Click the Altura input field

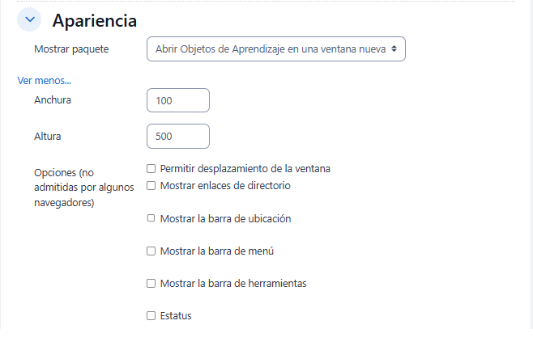point(178,137)
